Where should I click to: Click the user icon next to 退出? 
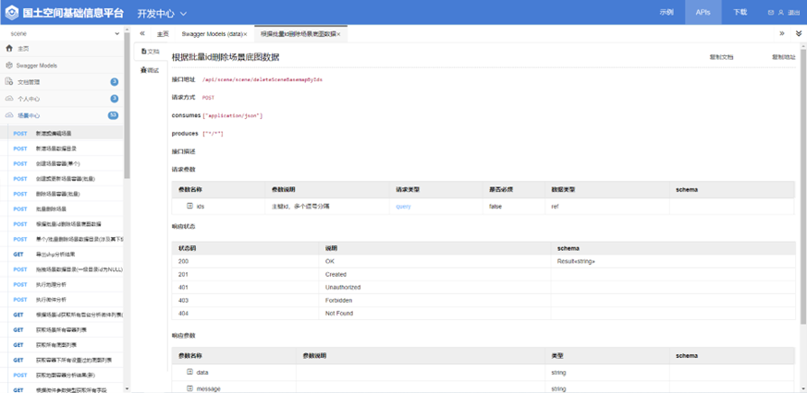pos(780,13)
